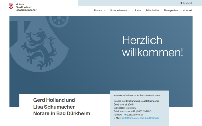
Task: Go to the Links page
Action: point(138,10)
